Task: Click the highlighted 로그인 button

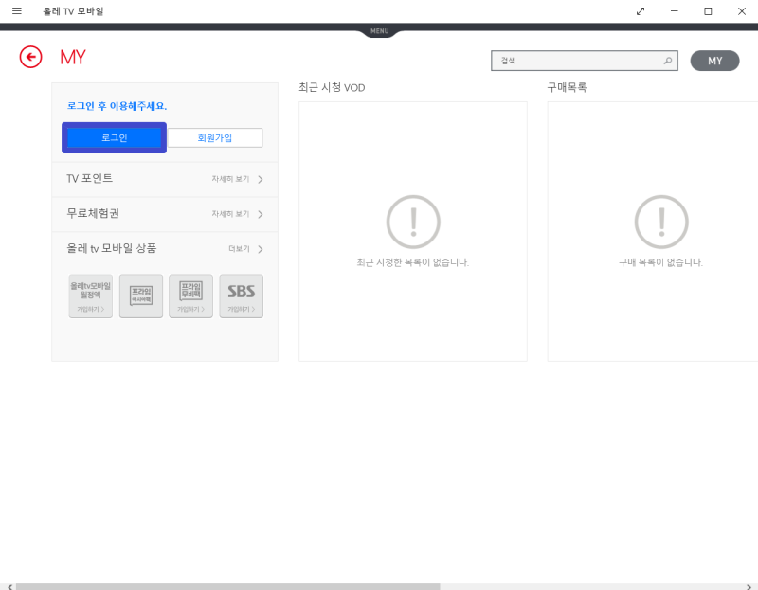Action: 114,137
